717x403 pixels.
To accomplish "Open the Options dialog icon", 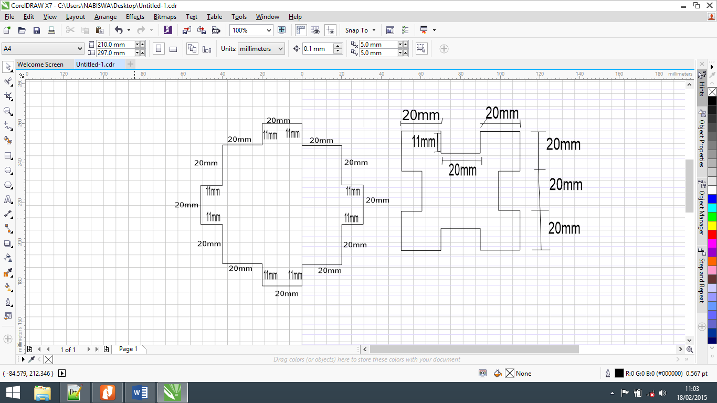I will [405, 30].
